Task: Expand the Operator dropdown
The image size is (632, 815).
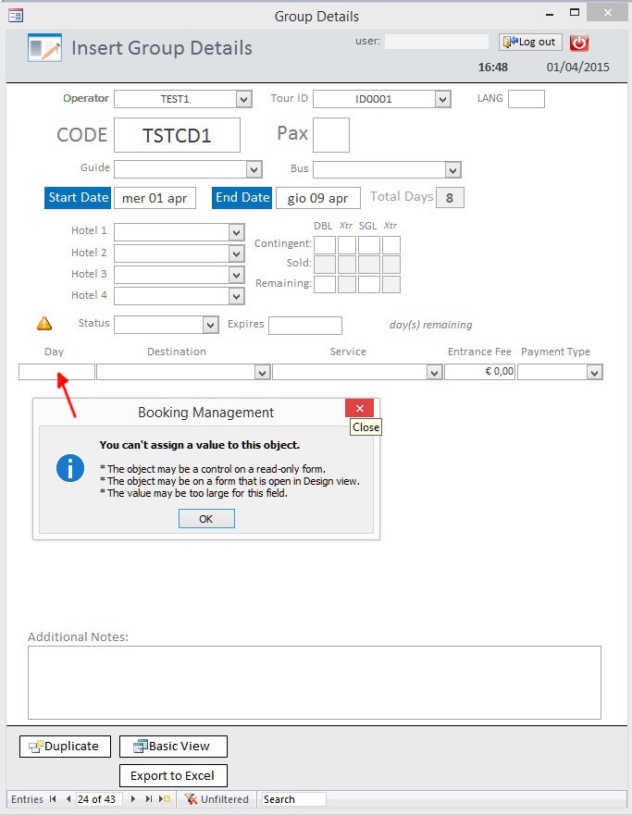Action: 243,99
